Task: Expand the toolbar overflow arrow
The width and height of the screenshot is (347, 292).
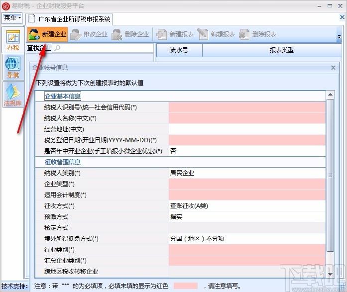Action: [x=339, y=37]
